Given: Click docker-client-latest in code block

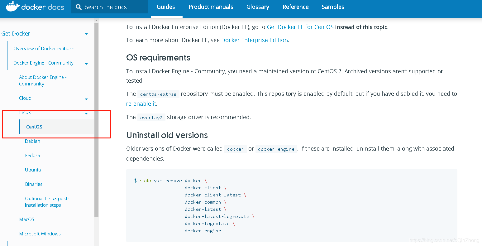Looking at the screenshot, I should coord(213,195).
